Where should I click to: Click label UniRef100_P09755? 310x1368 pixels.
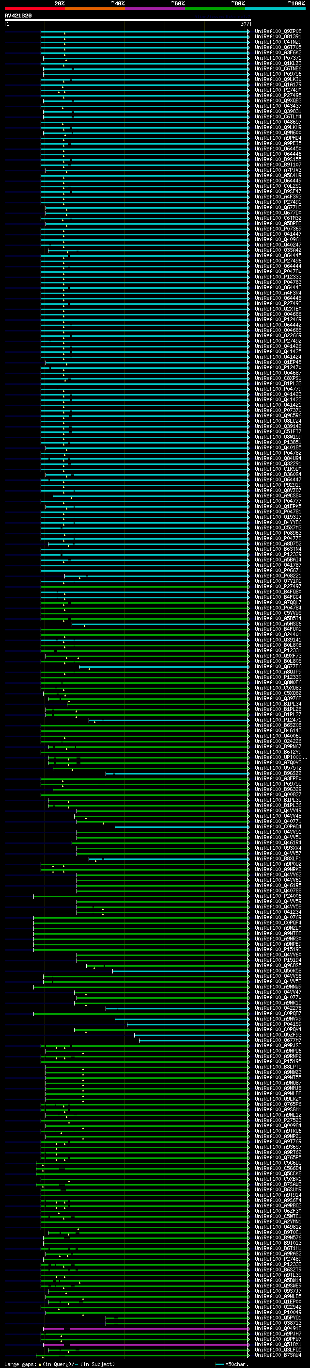pyautogui.click(x=278, y=784)
